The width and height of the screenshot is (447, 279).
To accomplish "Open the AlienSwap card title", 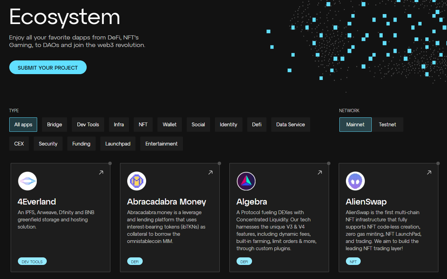I will click(x=366, y=201).
